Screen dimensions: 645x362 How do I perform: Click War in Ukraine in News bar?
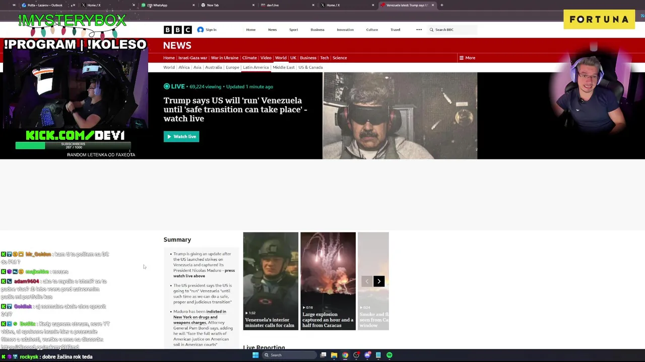(x=225, y=58)
